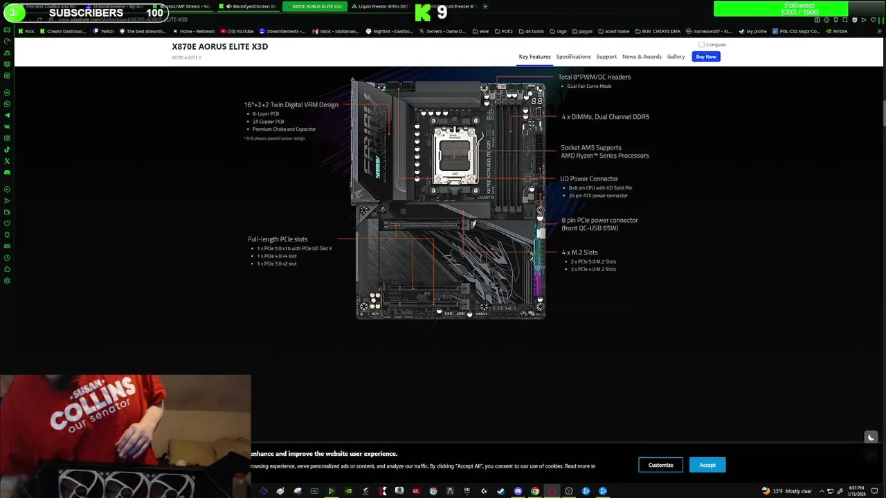Check the Compare checkbox
The height and width of the screenshot is (498, 886).
pos(701,44)
